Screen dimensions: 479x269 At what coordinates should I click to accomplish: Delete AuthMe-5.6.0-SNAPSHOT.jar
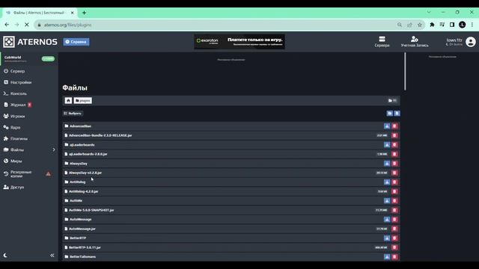pyautogui.click(x=394, y=210)
